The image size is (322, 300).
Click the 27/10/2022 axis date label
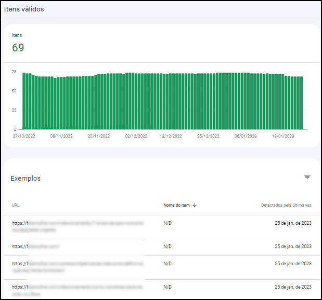click(24, 136)
